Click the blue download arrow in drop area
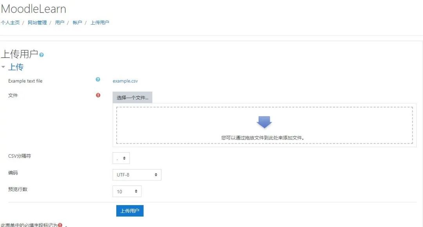The width and height of the screenshot is (423, 227). pyautogui.click(x=264, y=122)
